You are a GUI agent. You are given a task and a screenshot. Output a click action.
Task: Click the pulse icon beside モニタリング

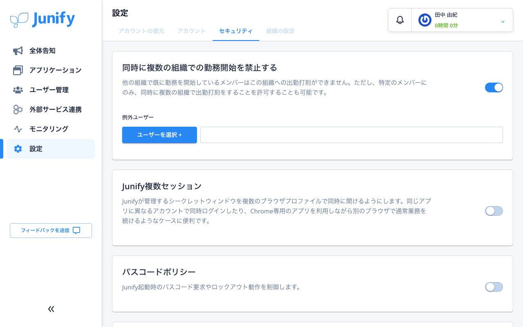pos(18,129)
